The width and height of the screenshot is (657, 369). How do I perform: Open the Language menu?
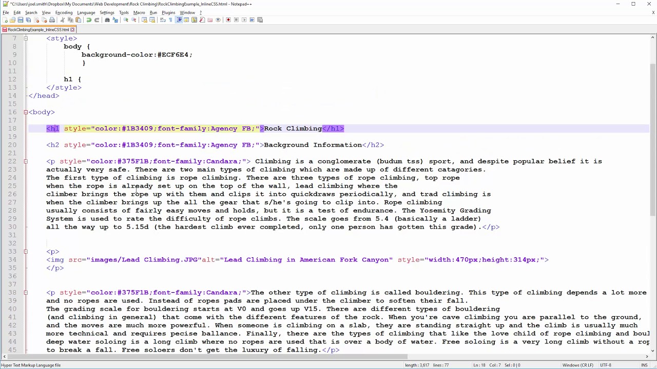point(86,12)
